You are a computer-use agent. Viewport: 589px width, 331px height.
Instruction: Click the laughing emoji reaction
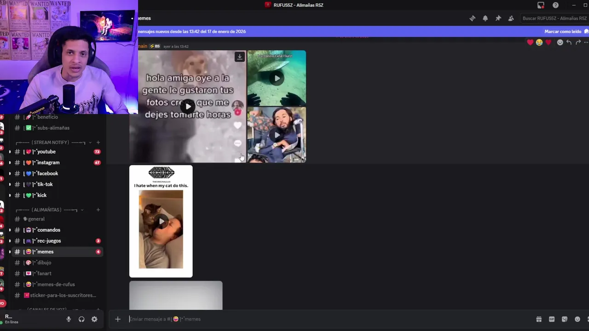pyautogui.click(x=539, y=42)
